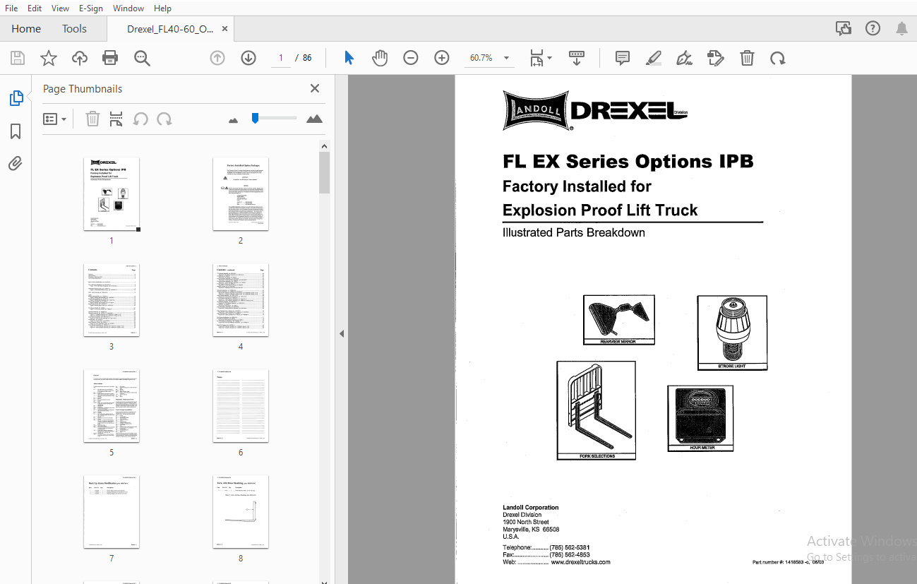Rotate thumbnails counterclockwise
The height and width of the screenshot is (584, 917).
point(140,119)
